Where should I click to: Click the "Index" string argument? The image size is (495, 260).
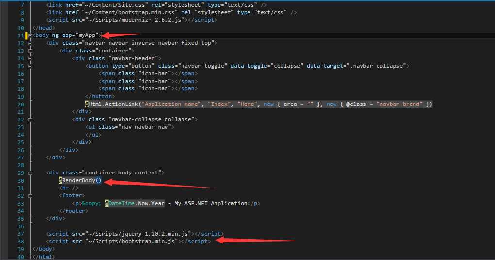coord(219,104)
